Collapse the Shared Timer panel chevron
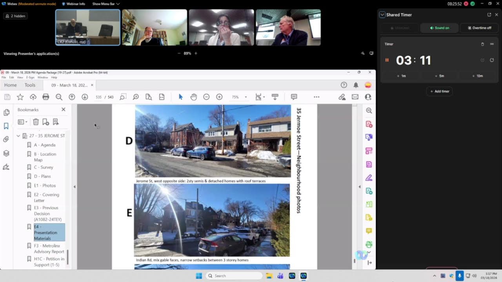Image resolution: width=502 pixels, height=282 pixels. pos(382,14)
